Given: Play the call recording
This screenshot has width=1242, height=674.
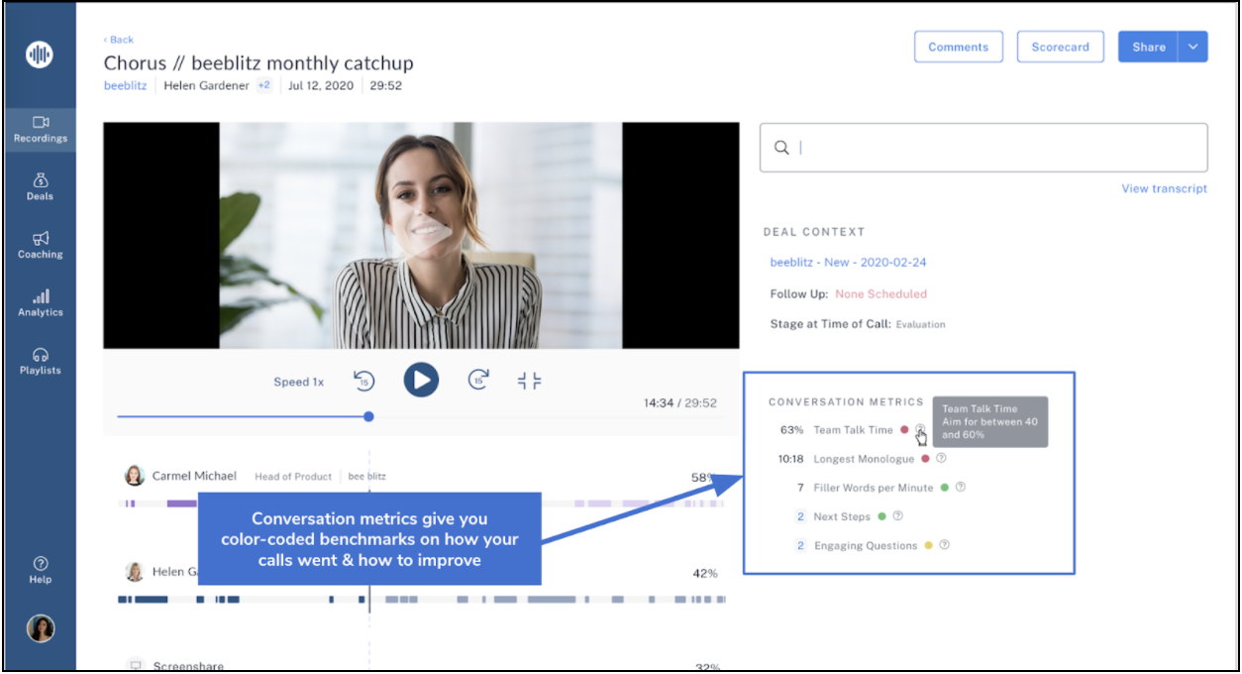Looking at the screenshot, I should click(x=421, y=380).
